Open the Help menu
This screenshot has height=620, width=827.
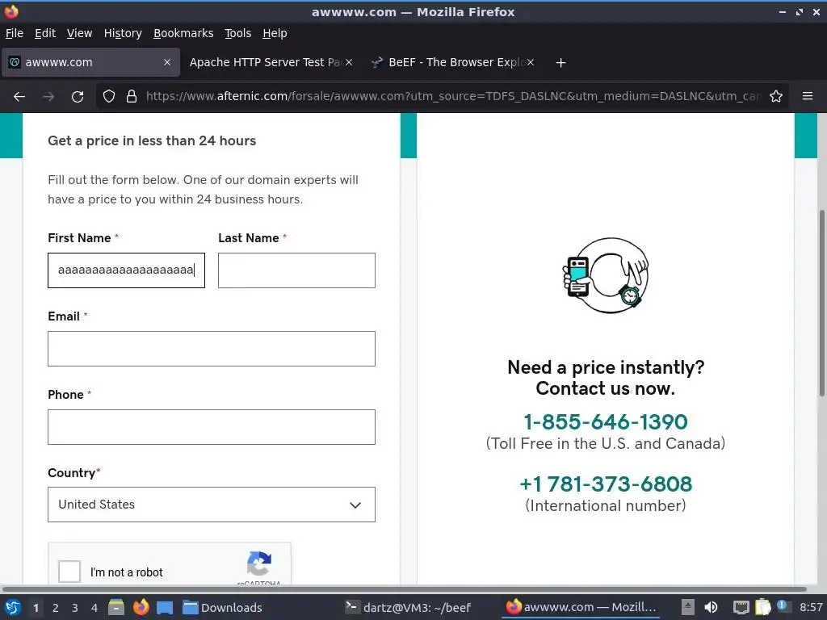pyautogui.click(x=275, y=33)
